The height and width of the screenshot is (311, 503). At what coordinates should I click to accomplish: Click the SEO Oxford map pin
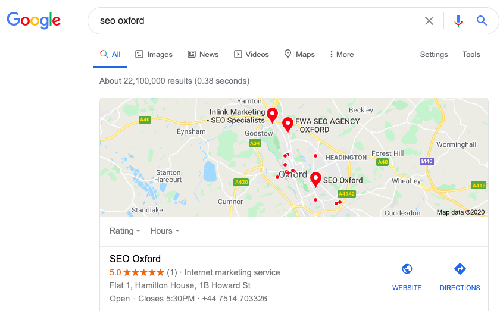click(315, 178)
